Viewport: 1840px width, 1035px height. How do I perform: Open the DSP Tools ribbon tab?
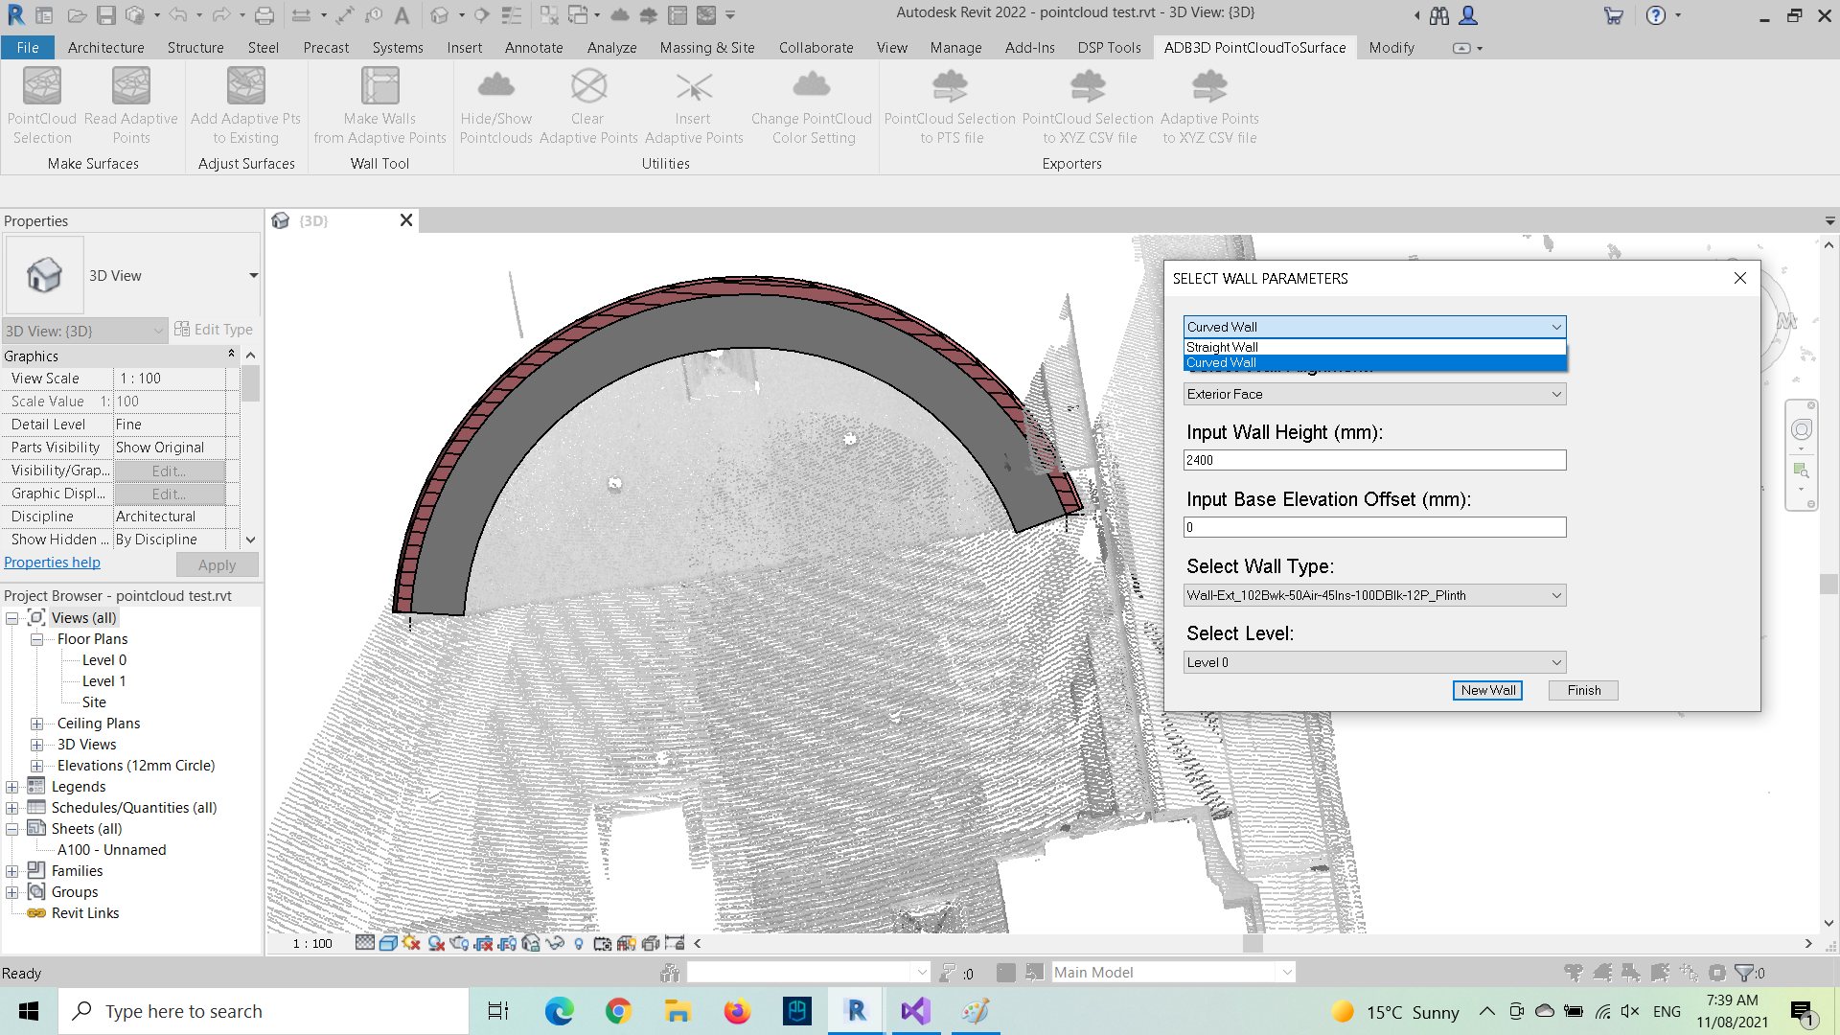pyautogui.click(x=1109, y=47)
